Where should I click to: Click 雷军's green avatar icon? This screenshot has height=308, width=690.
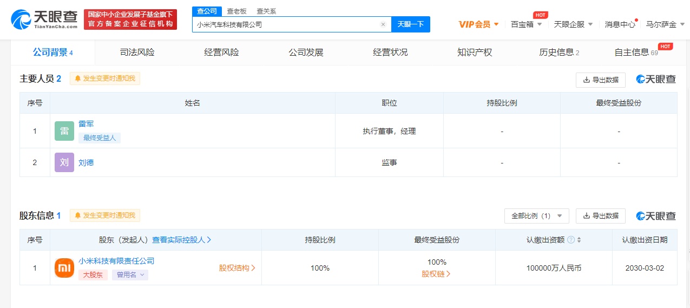click(64, 131)
